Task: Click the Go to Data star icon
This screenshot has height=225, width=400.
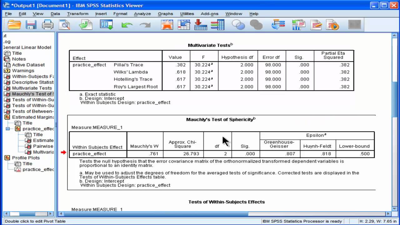Action: point(167,25)
